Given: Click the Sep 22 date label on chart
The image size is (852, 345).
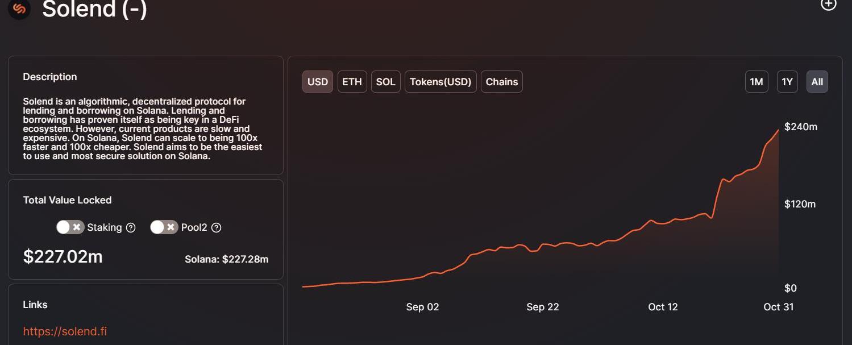Looking at the screenshot, I should (543, 307).
